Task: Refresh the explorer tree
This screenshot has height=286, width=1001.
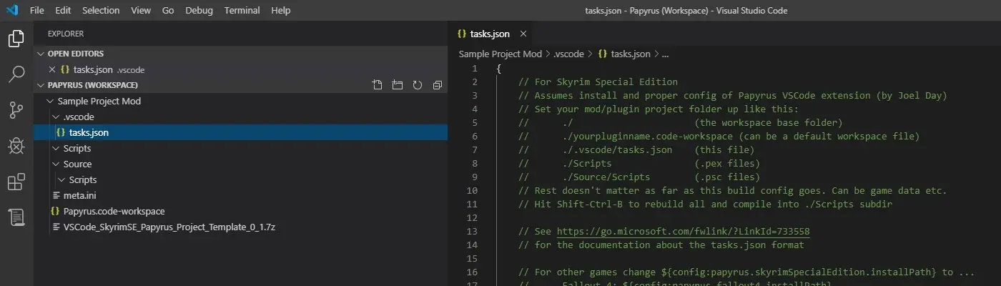Action: 418,85
